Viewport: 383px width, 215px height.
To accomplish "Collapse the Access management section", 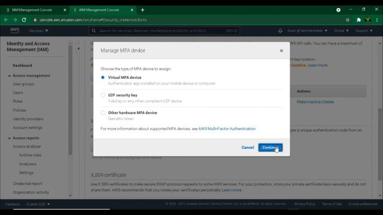I will [10, 76].
